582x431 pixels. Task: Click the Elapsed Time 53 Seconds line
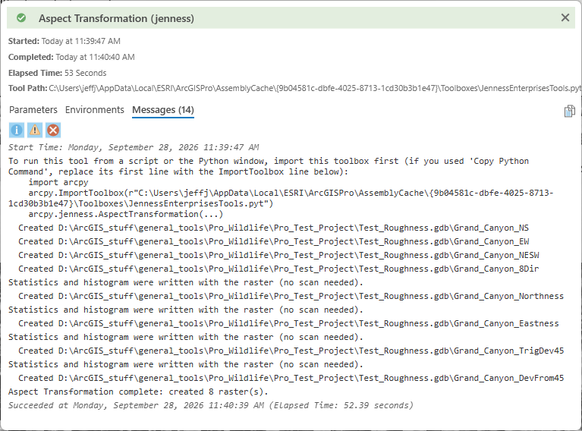click(57, 73)
